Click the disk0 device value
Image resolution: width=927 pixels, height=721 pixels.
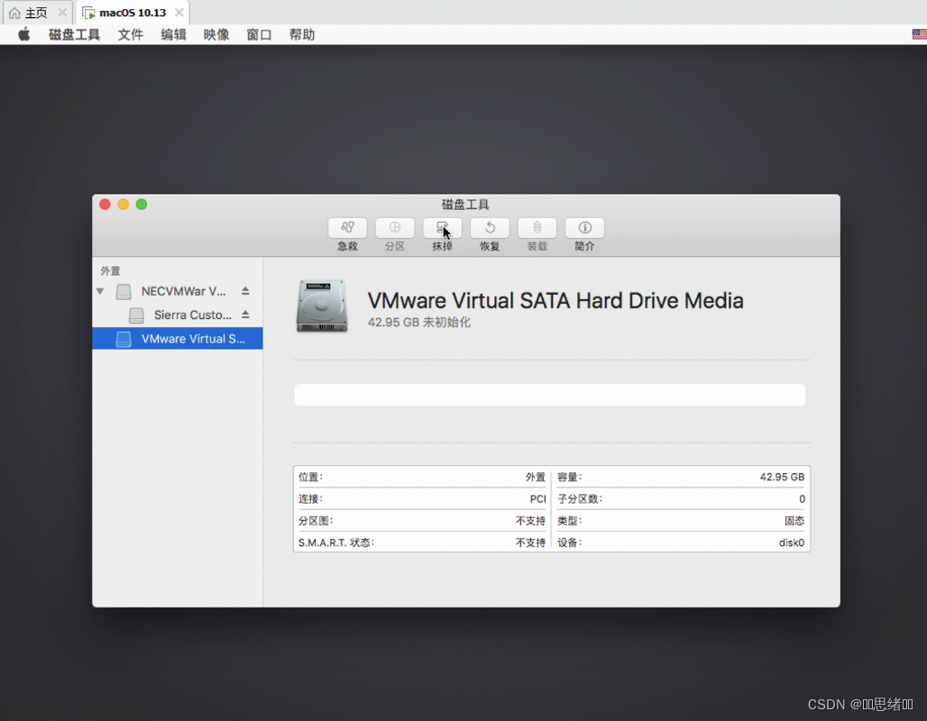tap(792, 543)
